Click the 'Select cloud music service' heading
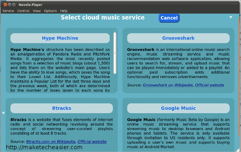 [x=102, y=18]
